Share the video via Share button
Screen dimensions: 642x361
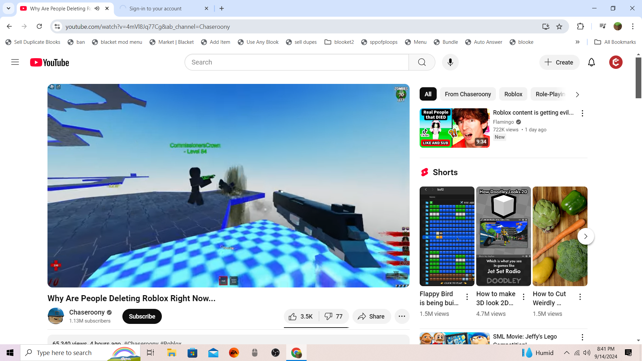[371, 317]
